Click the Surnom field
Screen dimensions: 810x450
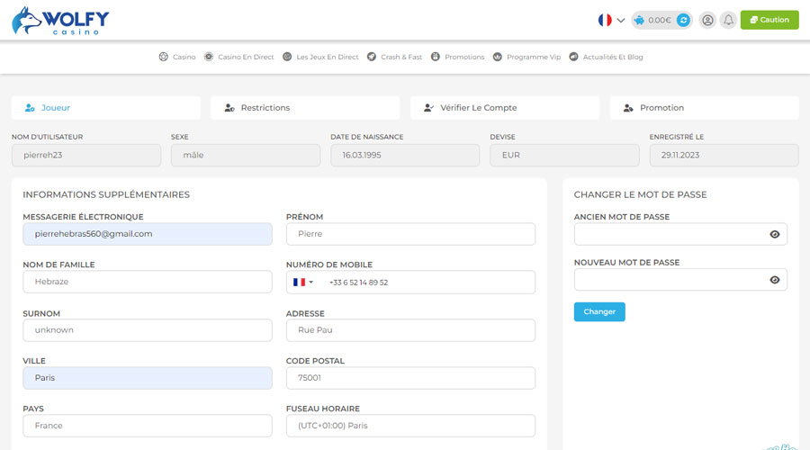click(x=148, y=330)
